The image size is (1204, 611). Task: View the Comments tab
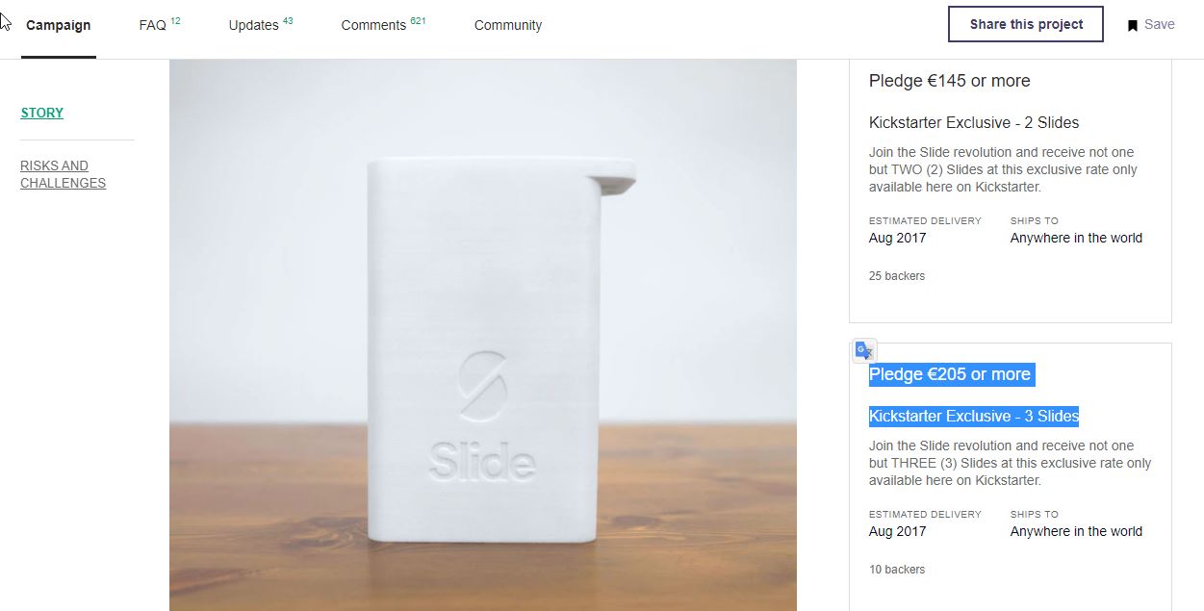coord(383,25)
